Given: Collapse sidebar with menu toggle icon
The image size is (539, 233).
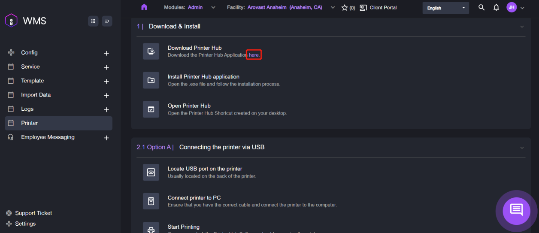Looking at the screenshot, I should [x=107, y=21].
